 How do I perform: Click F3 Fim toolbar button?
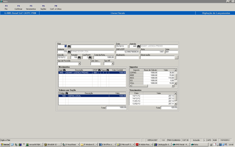6,7
